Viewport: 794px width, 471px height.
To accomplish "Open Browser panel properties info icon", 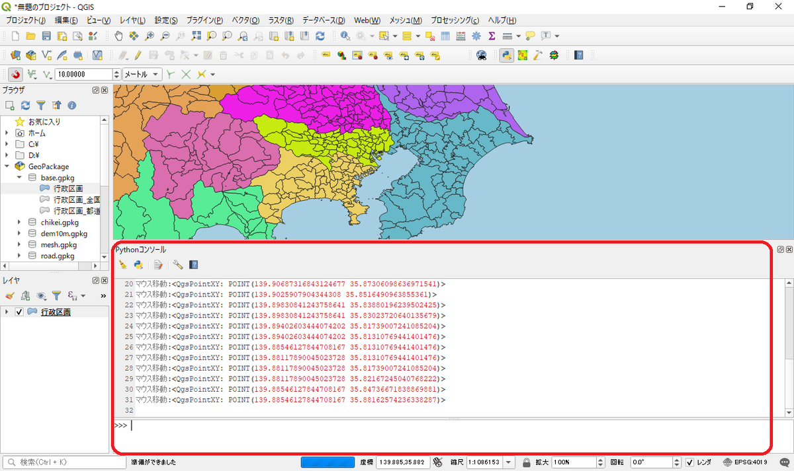I will click(72, 105).
